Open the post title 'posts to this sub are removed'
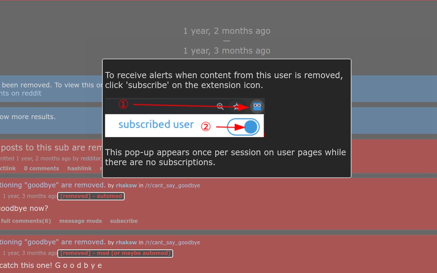This screenshot has height=273, width=437. coord(51,147)
